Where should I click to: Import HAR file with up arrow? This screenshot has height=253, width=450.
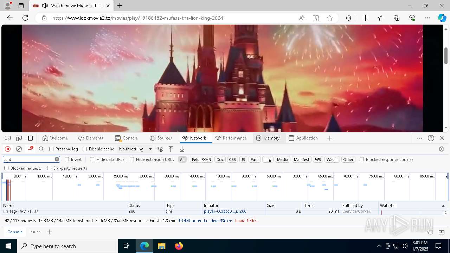tap(171, 149)
